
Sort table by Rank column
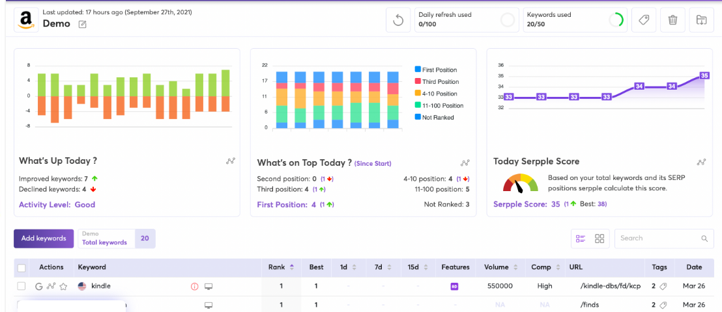(281, 267)
